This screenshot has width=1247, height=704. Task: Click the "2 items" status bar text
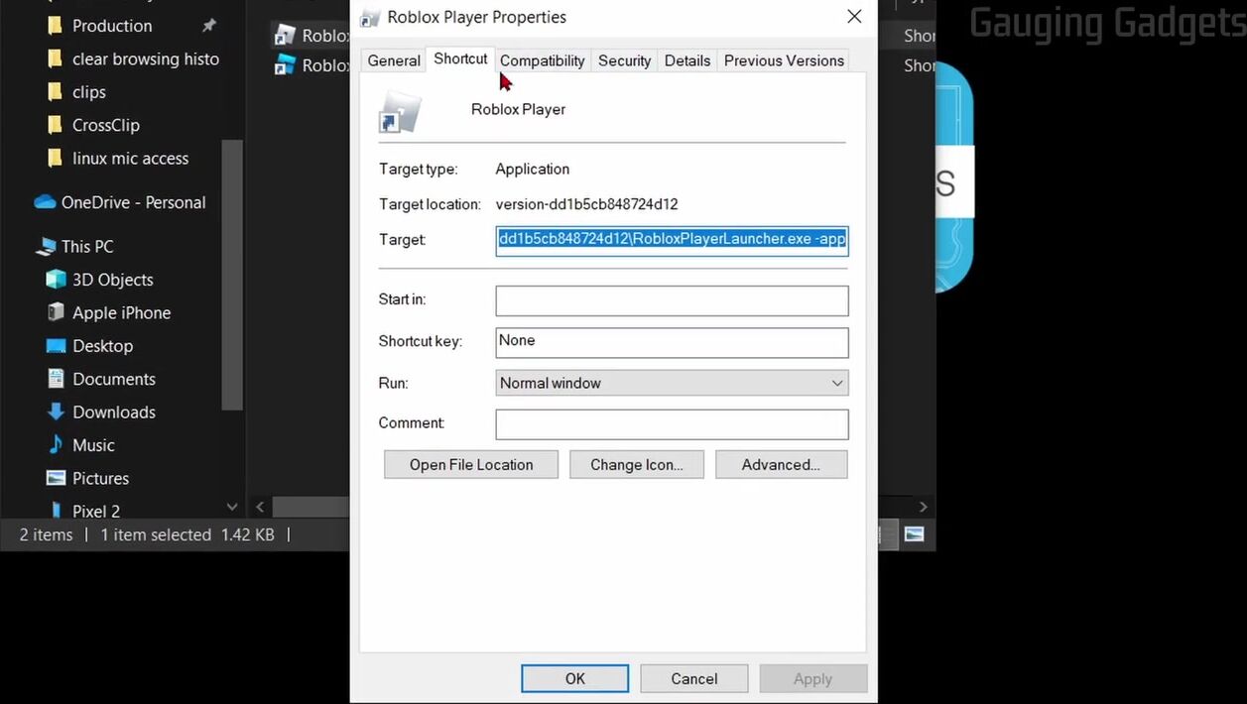pyautogui.click(x=46, y=534)
